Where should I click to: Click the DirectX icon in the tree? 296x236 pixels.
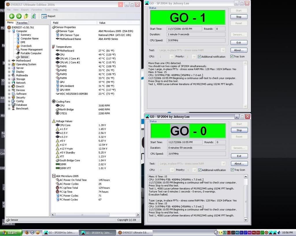click(x=13, y=86)
